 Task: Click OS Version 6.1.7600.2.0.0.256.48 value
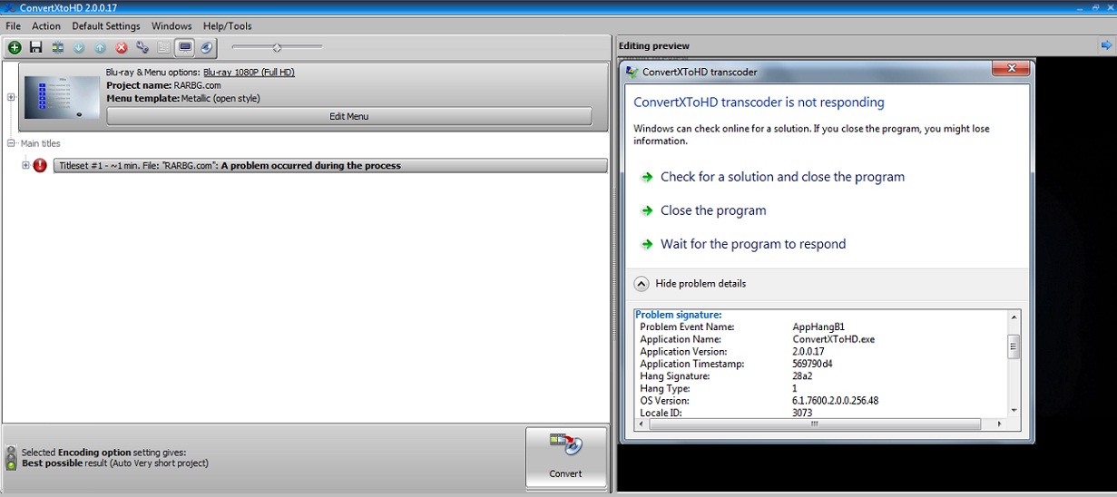tap(835, 401)
